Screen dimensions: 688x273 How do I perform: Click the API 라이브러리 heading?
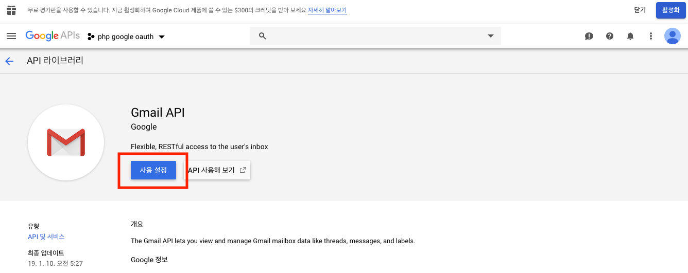(55, 61)
